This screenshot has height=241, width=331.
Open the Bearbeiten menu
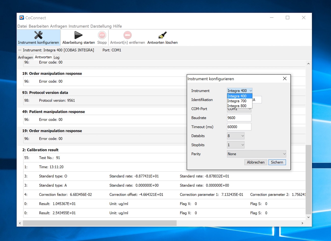click(39, 26)
